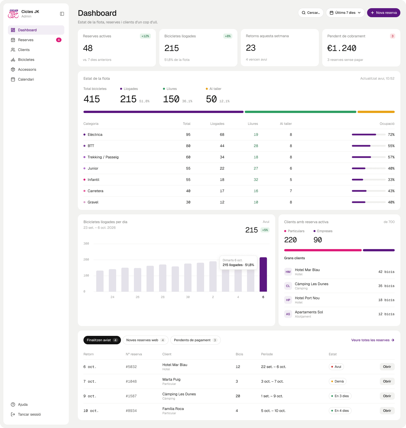Click the Elèctrica 72% occupancy bar
Image resolution: width=406 pixels, height=428 pixels.
[x=369, y=135]
